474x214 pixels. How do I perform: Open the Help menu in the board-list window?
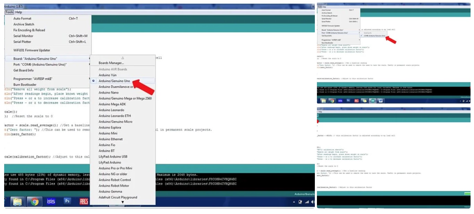point(18,12)
